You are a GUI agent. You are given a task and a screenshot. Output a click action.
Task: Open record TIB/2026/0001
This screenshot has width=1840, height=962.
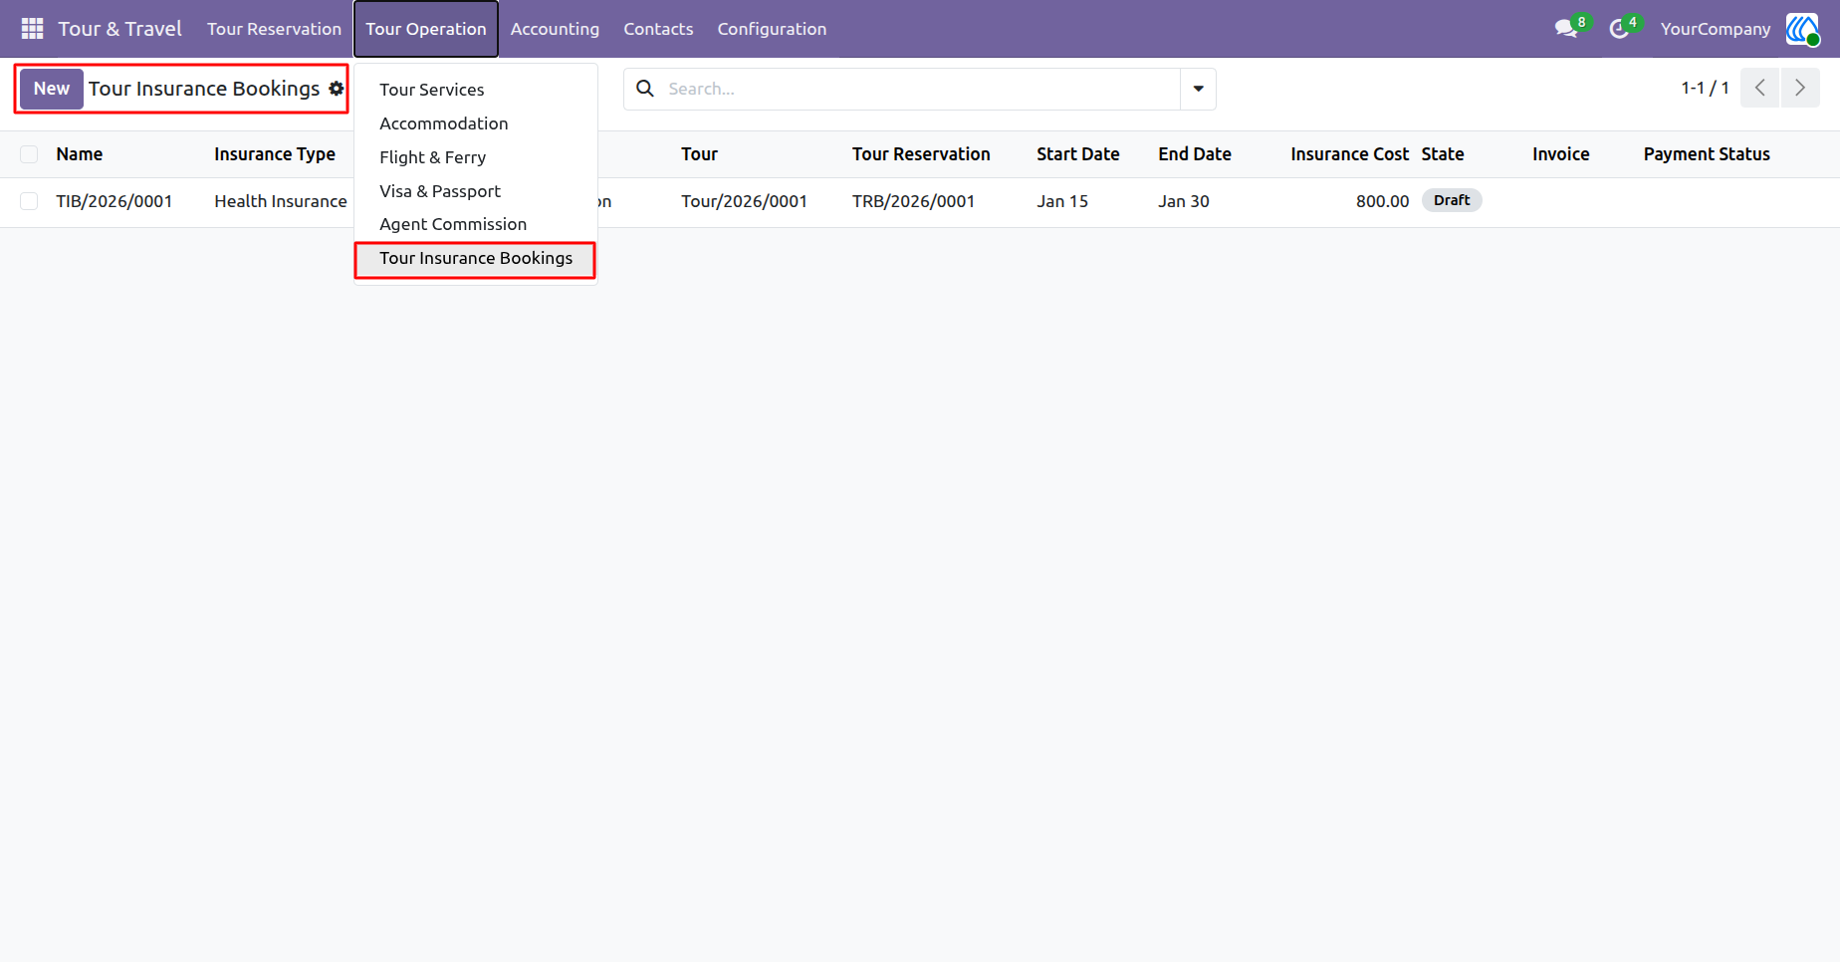[x=115, y=201]
